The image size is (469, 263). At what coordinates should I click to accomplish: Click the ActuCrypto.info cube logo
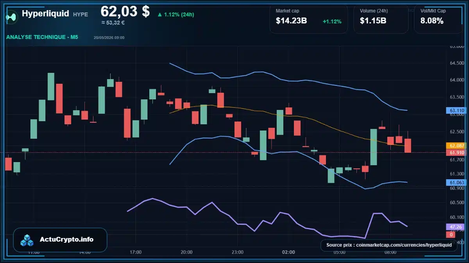pos(27,240)
